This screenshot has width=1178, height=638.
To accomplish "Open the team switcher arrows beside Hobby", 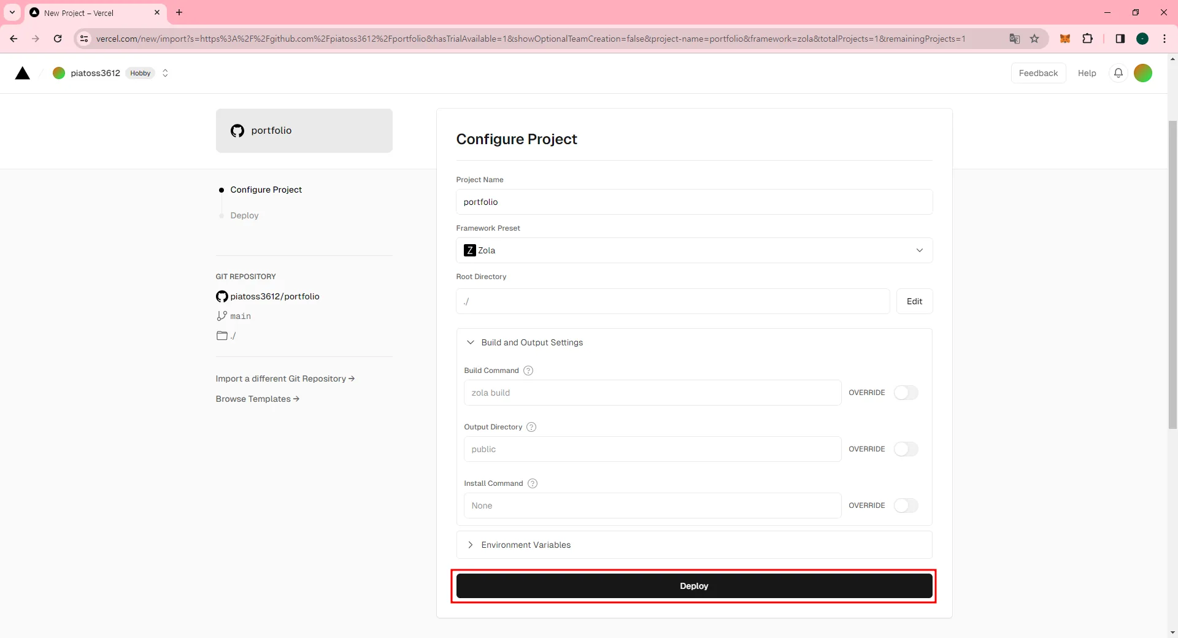I will pos(165,73).
